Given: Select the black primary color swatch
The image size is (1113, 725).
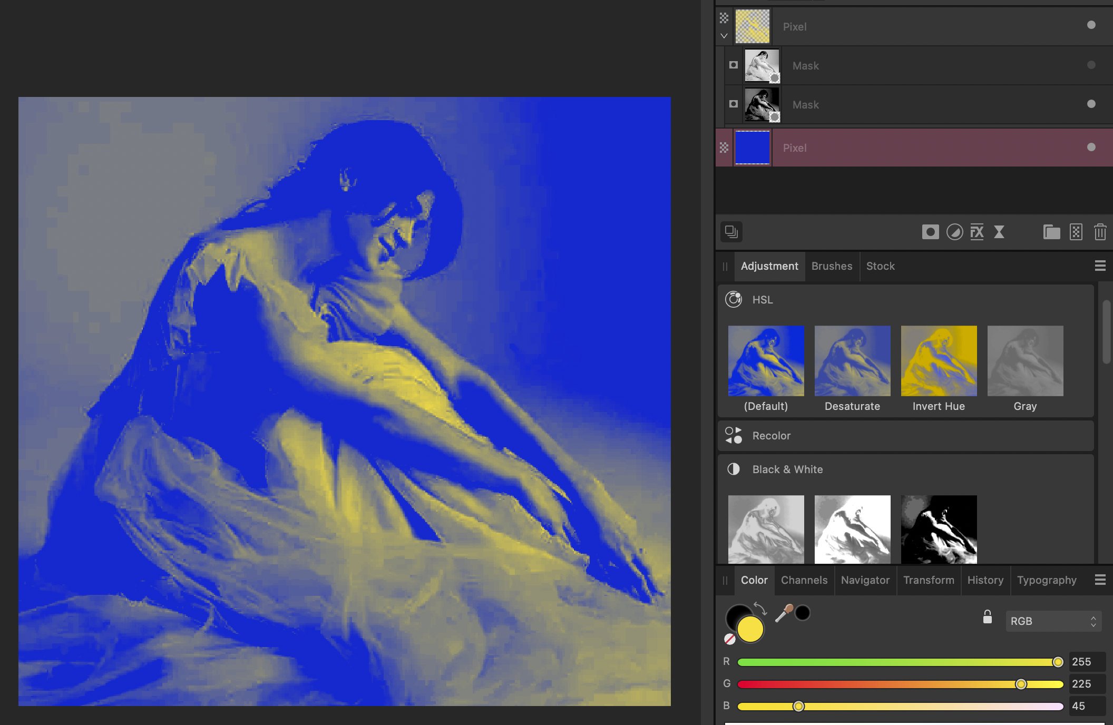Looking at the screenshot, I should [x=736, y=614].
